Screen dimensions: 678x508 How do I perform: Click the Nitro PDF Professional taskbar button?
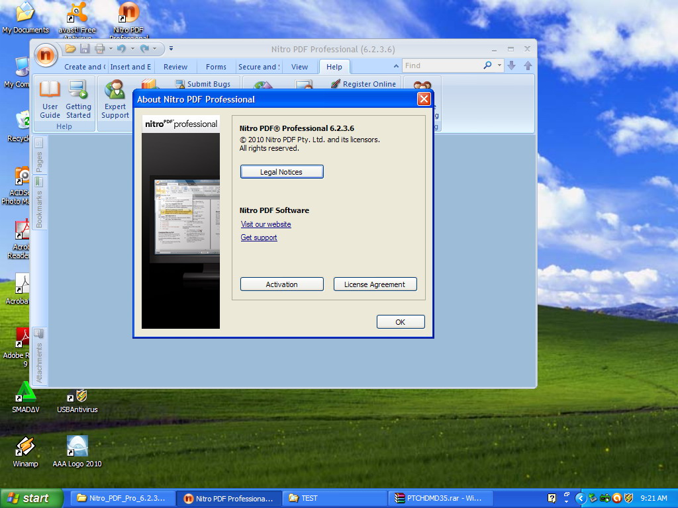pyautogui.click(x=229, y=498)
